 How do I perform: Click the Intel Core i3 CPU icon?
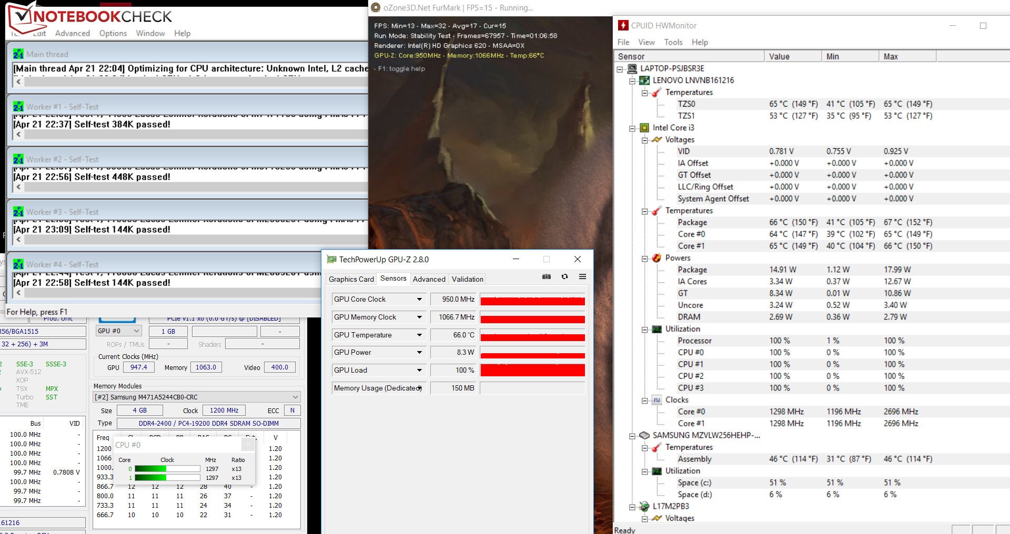[x=644, y=128]
